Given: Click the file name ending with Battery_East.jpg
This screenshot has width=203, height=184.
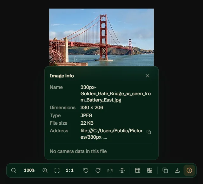Looking at the screenshot, I should [115, 94].
